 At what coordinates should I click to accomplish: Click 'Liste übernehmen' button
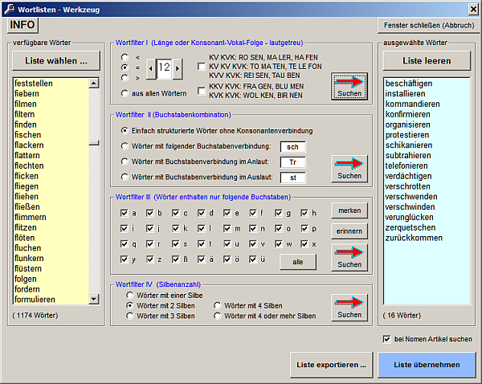[x=427, y=365]
